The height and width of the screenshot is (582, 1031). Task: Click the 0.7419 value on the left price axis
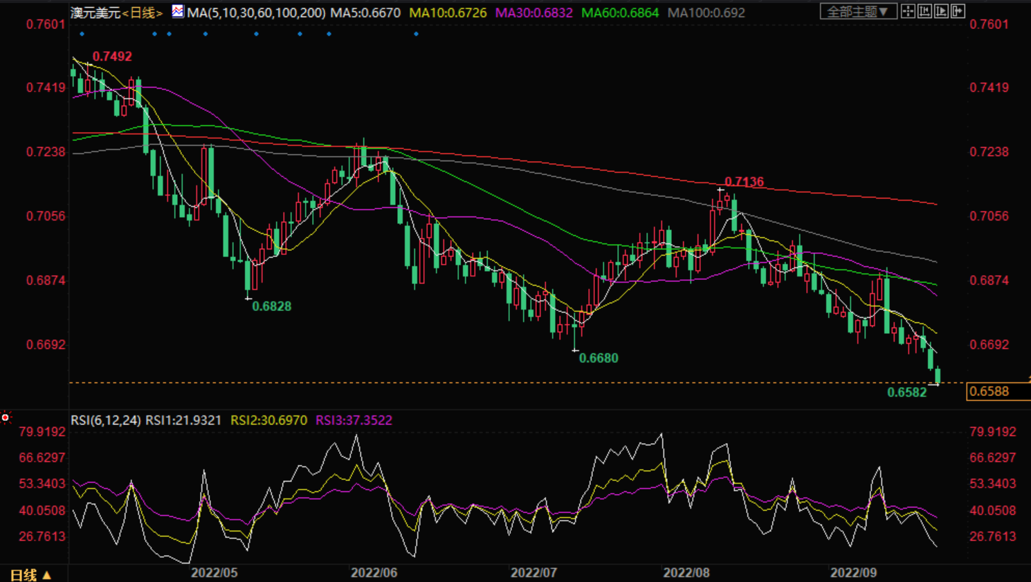click(x=46, y=88)
